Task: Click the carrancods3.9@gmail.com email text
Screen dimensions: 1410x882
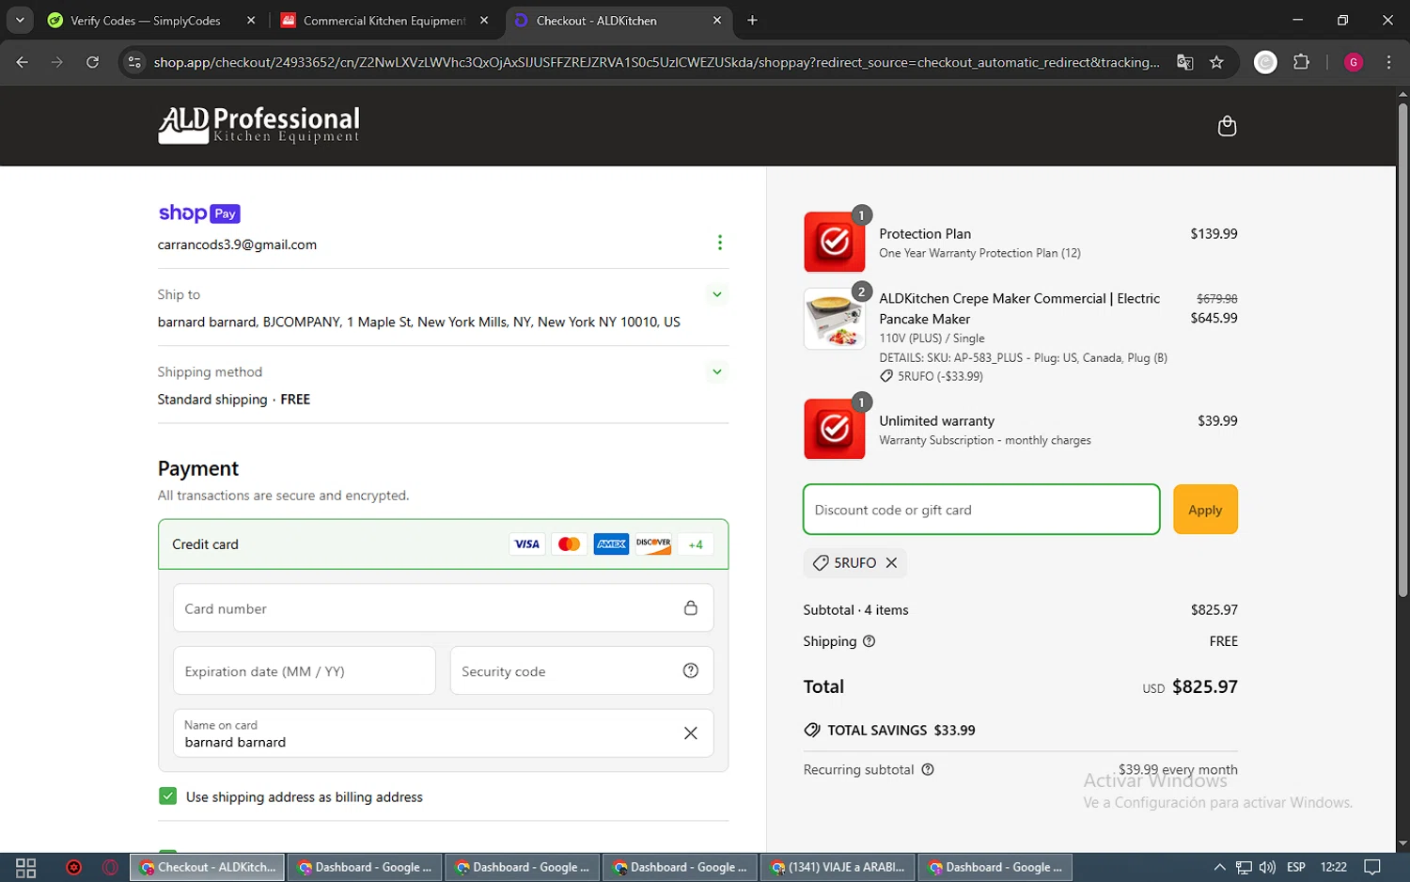Action: point(237,244)
